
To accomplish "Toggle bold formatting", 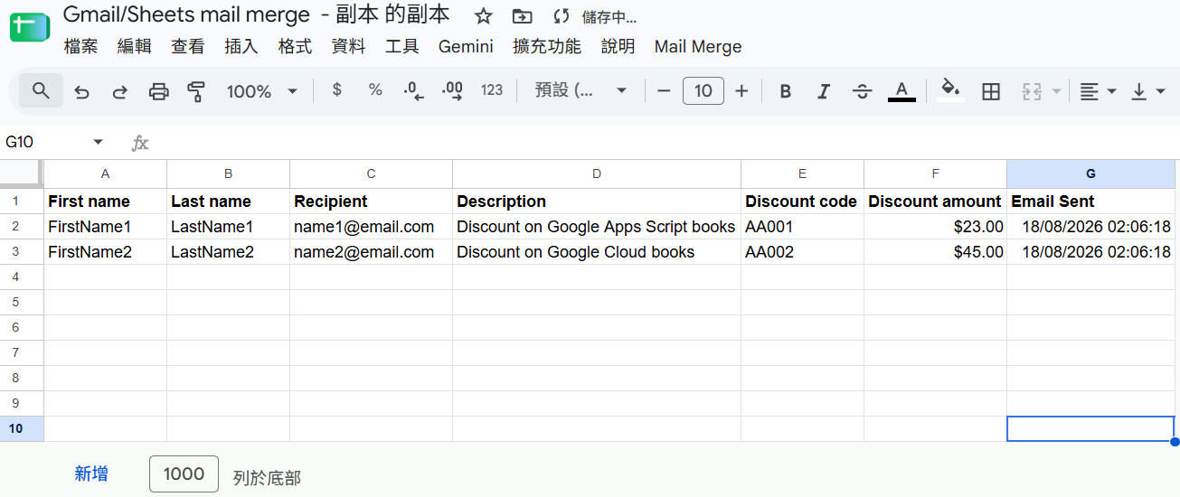I will (786, 90).
